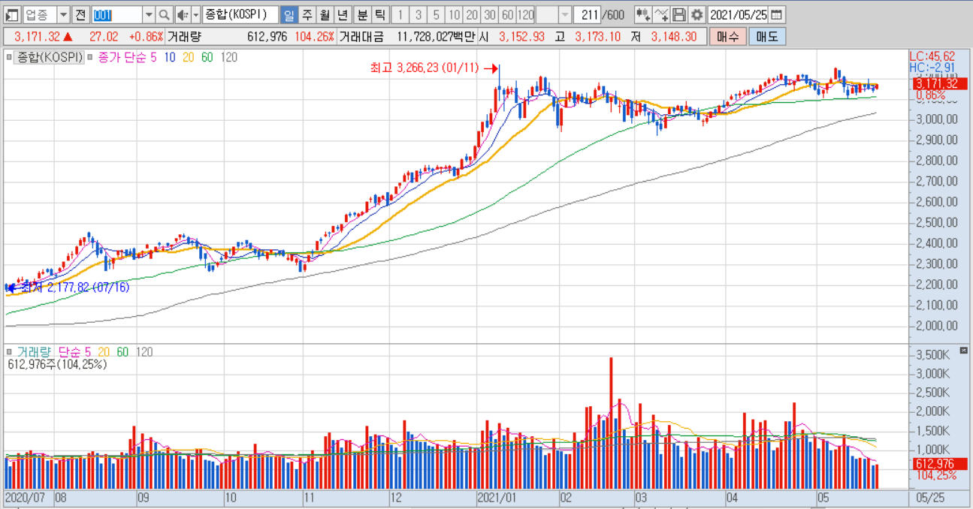973x509 pixels.
Task: Open the calendar date picker icon
Action: 777,14
